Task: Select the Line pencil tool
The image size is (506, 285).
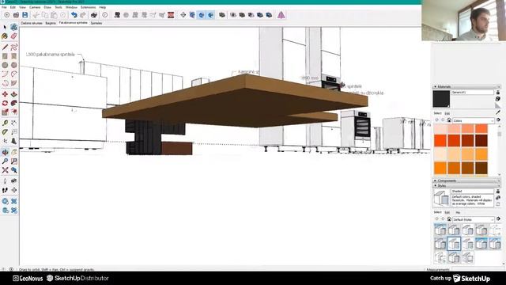Action: tap(5, 47)
